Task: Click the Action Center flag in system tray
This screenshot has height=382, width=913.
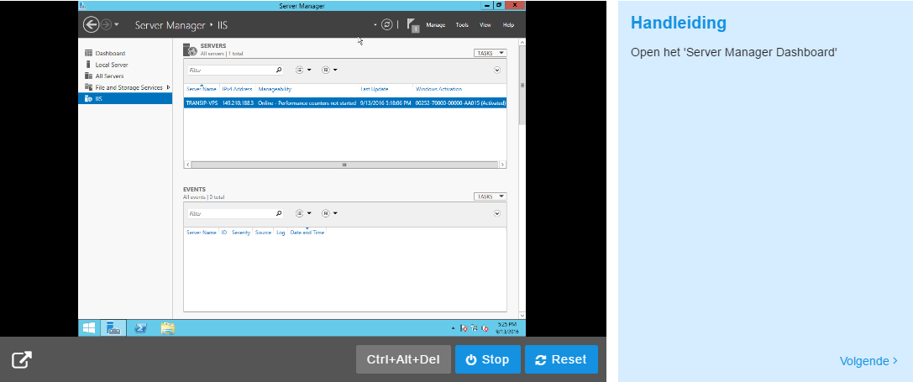Action: tap(464, 328)
